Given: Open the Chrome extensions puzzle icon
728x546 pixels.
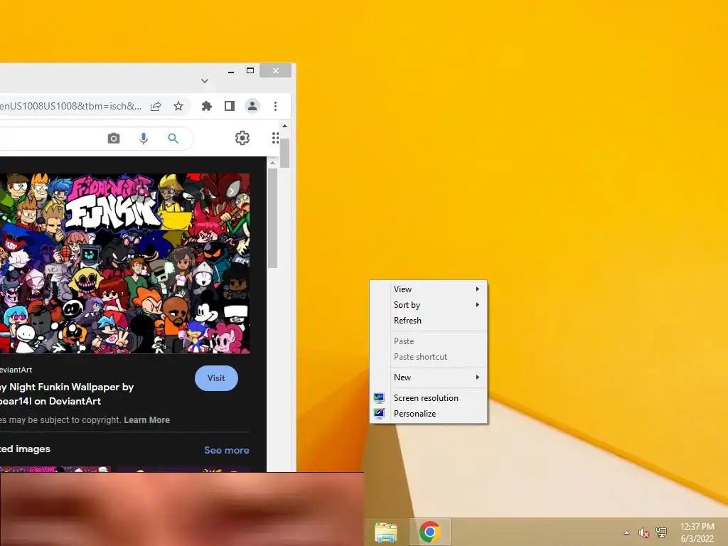Looking at the screenshot, I should tap(207, 107).
